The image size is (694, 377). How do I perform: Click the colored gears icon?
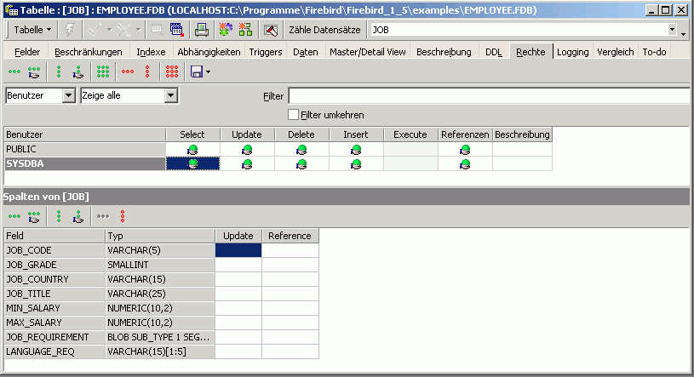click(226, 30)
